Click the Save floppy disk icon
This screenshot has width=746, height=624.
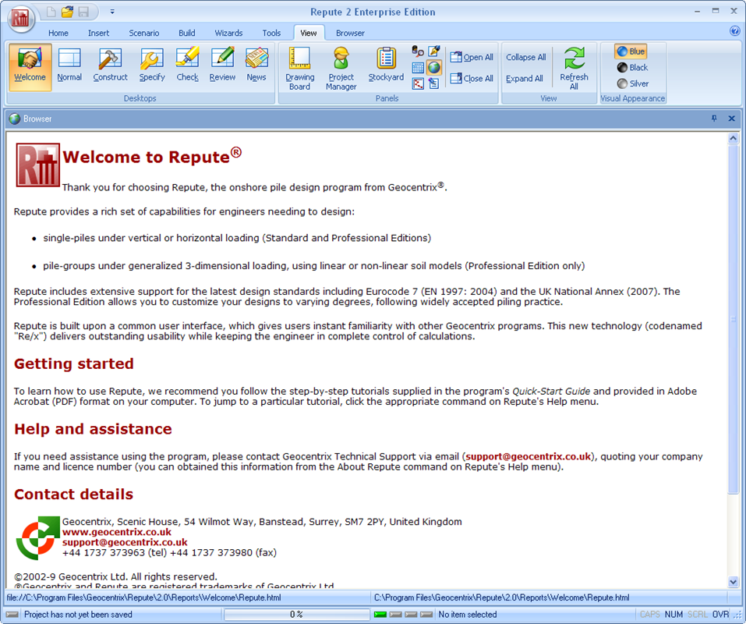(83, 12)
